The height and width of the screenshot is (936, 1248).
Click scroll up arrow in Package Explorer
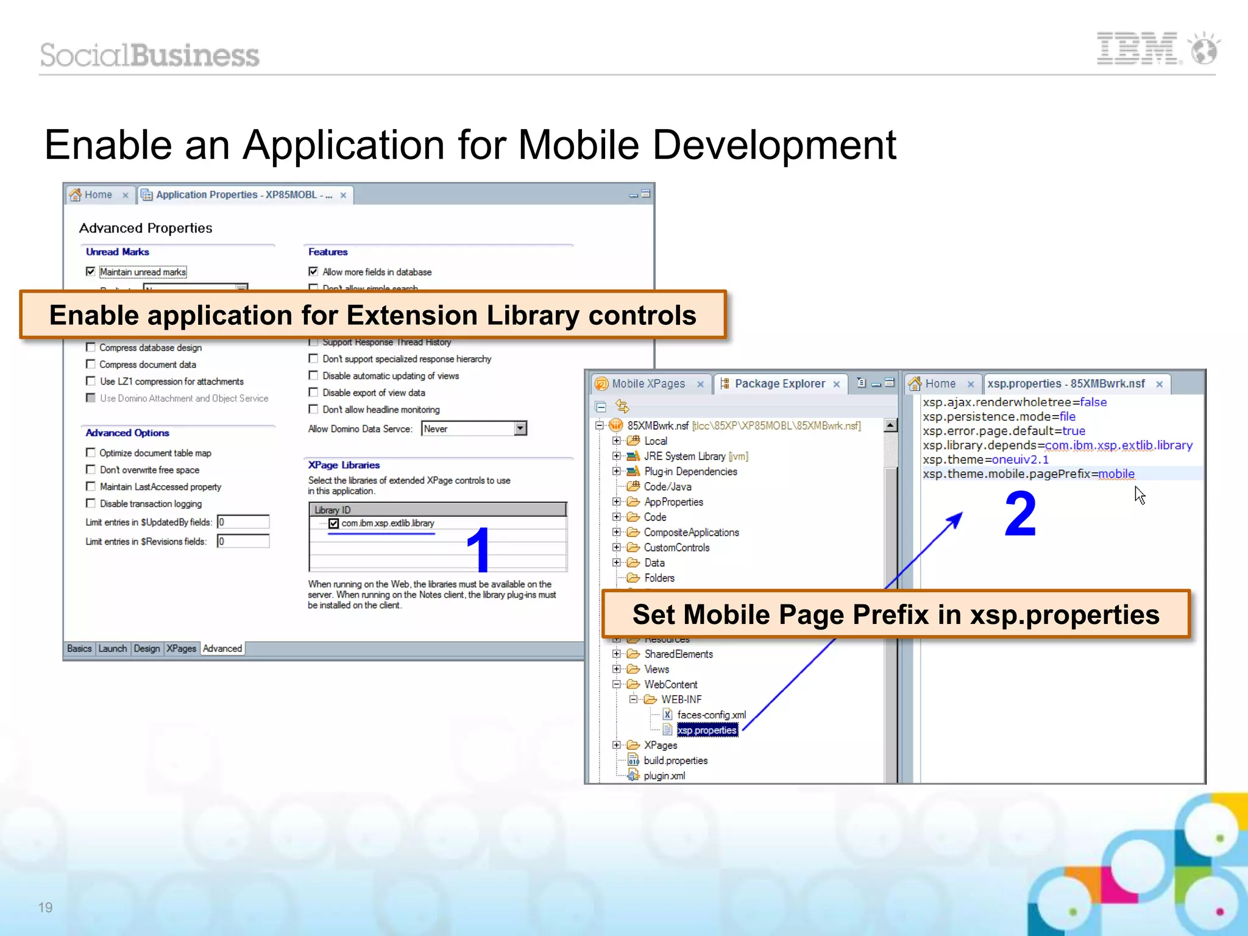[x=890, y=425]
